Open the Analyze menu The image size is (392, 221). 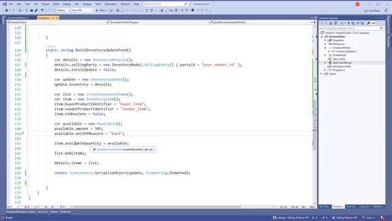tap(87, 4)
